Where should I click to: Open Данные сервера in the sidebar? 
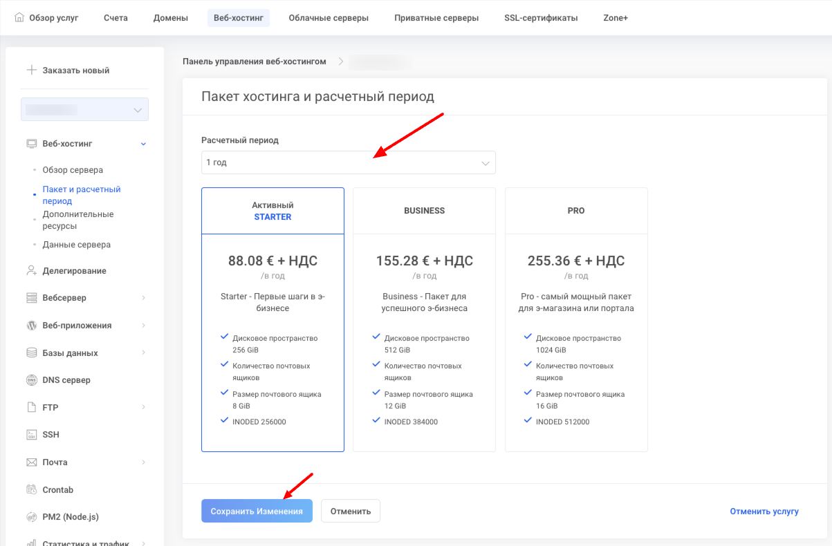coord(76,245)
